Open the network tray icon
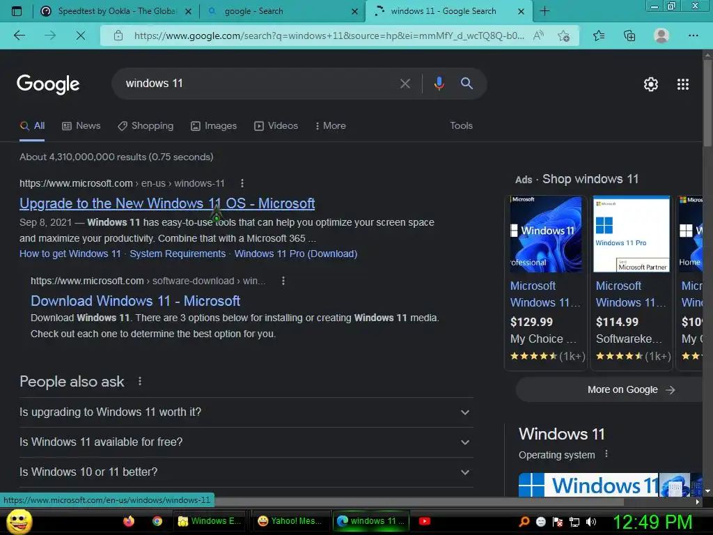The image size is (713, 535). pos(574,522)
